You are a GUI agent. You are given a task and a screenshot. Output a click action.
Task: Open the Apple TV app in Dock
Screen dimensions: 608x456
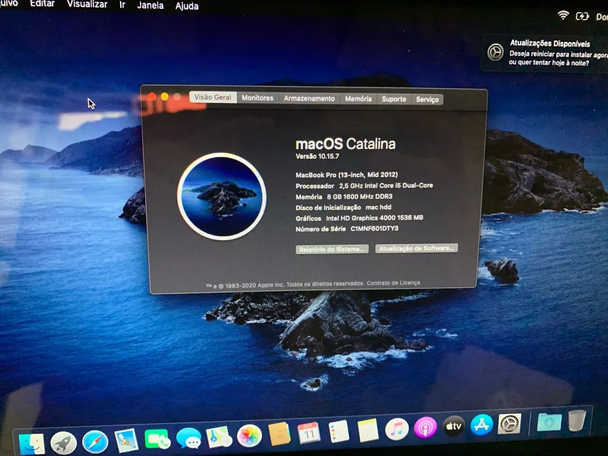454,426
